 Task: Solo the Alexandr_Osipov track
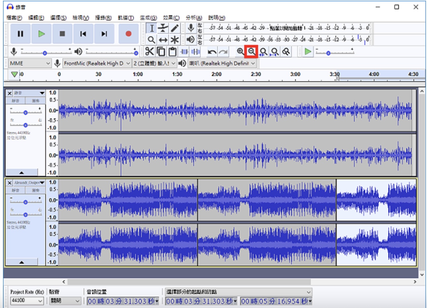pyautogui.click(x=35, y=190)
